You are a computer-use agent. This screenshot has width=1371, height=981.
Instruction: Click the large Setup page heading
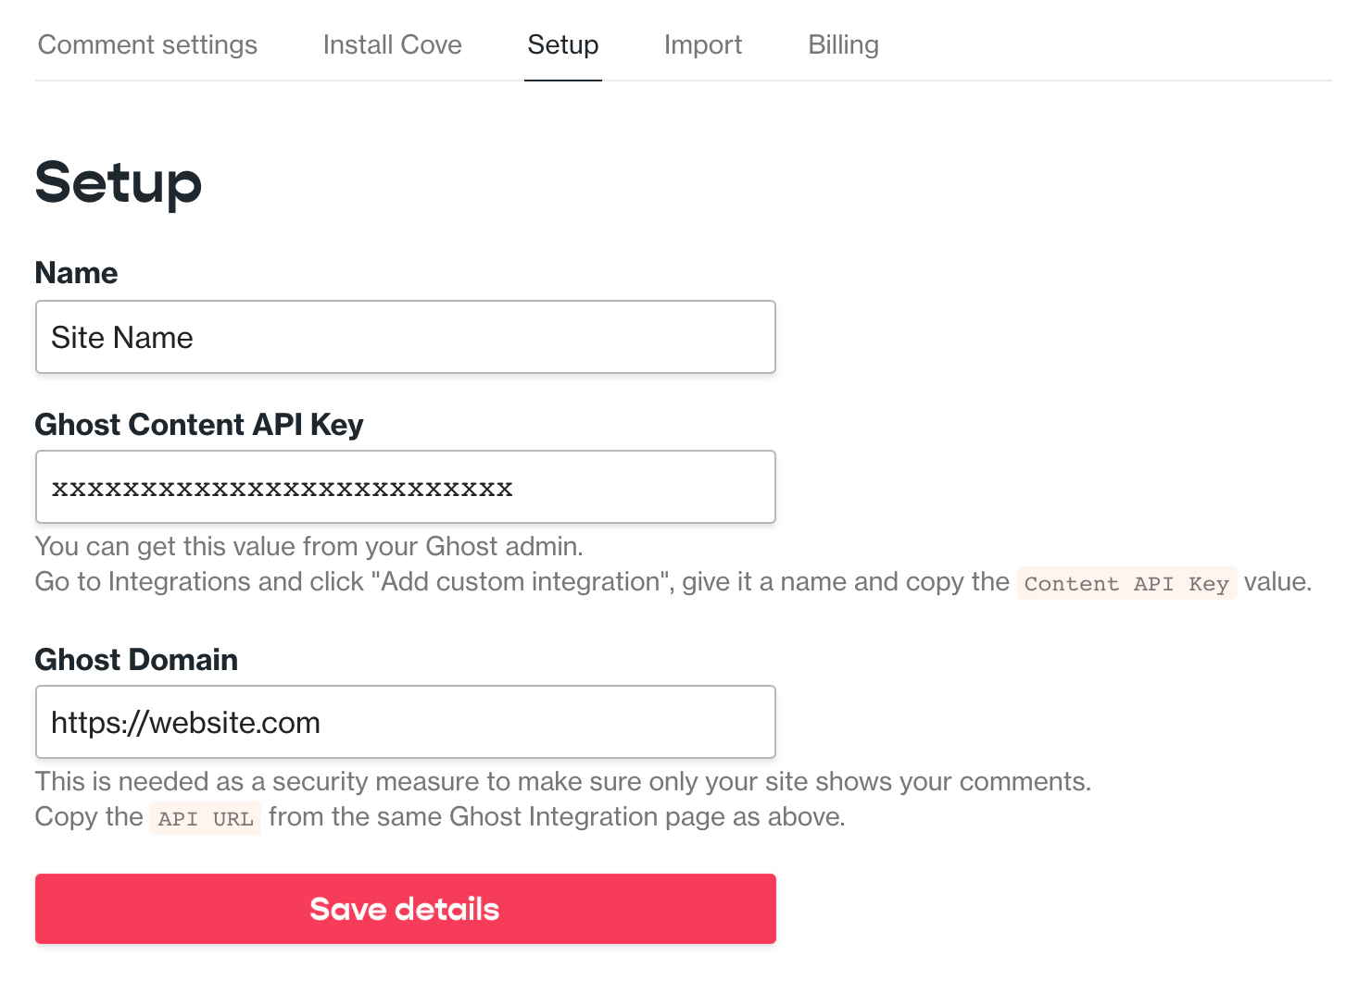(x=118, y=182)
